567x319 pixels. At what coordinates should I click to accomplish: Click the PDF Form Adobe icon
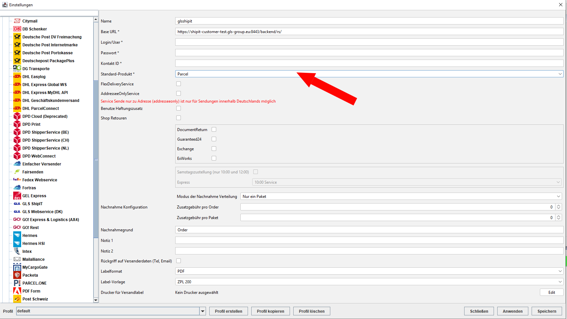(17, 291)
